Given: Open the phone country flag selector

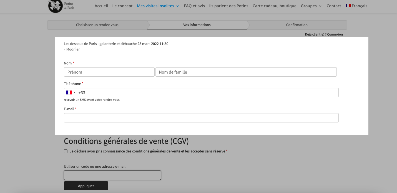Looking at the screenshot, I should [71, 92].
